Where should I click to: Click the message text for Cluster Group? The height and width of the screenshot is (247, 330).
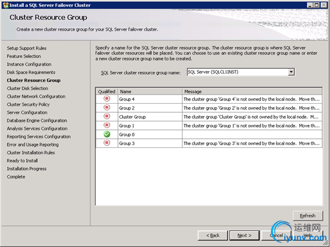(251, 117)
